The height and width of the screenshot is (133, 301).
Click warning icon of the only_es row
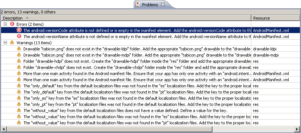point(19,98)
